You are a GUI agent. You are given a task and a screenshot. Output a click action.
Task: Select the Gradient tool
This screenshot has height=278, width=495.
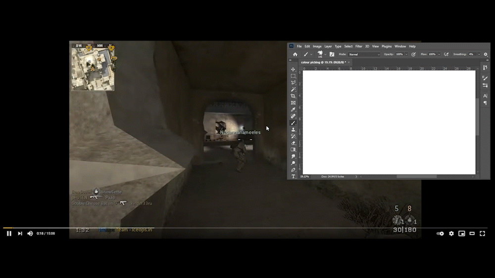tap(293, 150)
